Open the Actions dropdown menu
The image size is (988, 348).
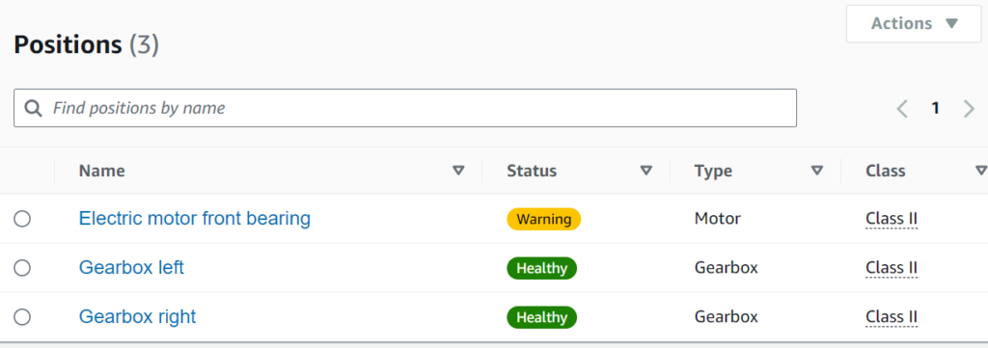tap(914, 24)
